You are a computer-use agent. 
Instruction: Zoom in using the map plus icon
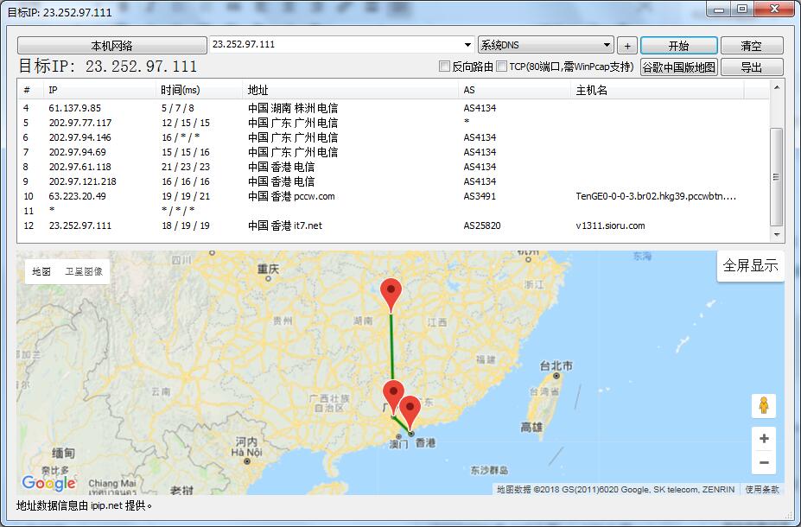764,438
